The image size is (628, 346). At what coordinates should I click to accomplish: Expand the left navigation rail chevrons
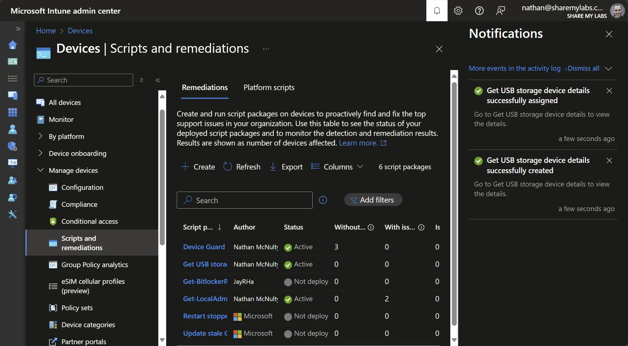[18, 29]
